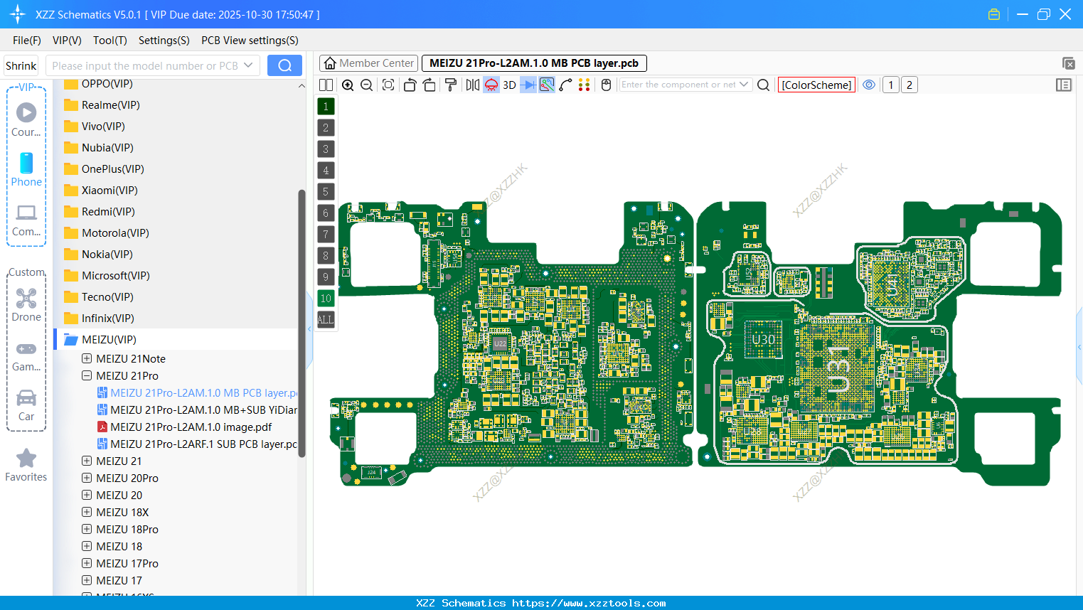Collapse the MEIZU 21Pro node
The width and height of the screenshot is (1083, 610).
pyautogui.click(x=87, y=375)
